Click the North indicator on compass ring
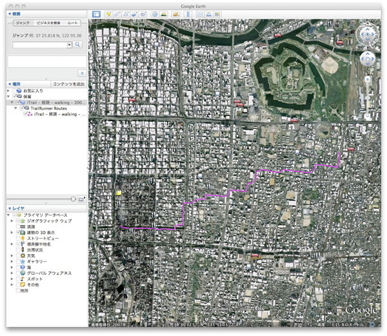Image resolution: width=387 pixels, height=336 pixels. click(368, 23)
